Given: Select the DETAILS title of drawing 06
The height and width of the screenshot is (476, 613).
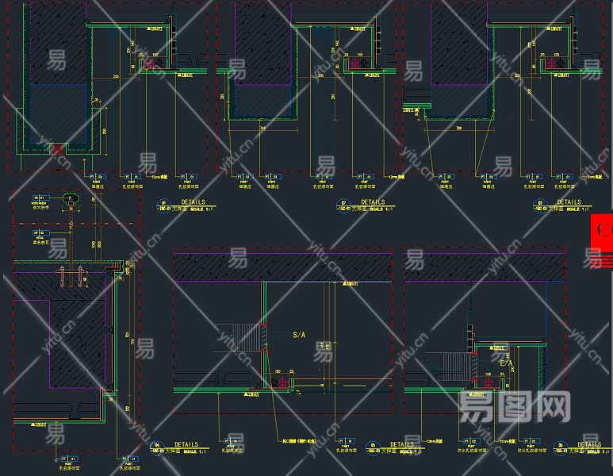Looking at the screenshot, I should 589,444.
